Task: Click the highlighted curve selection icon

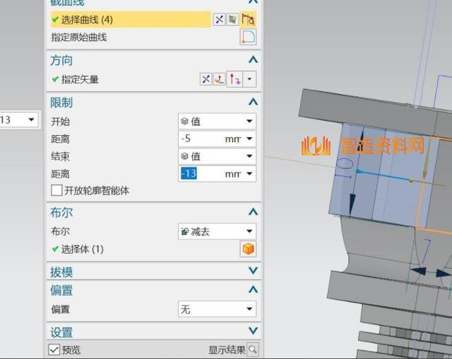Action: [x=248, y=20]
